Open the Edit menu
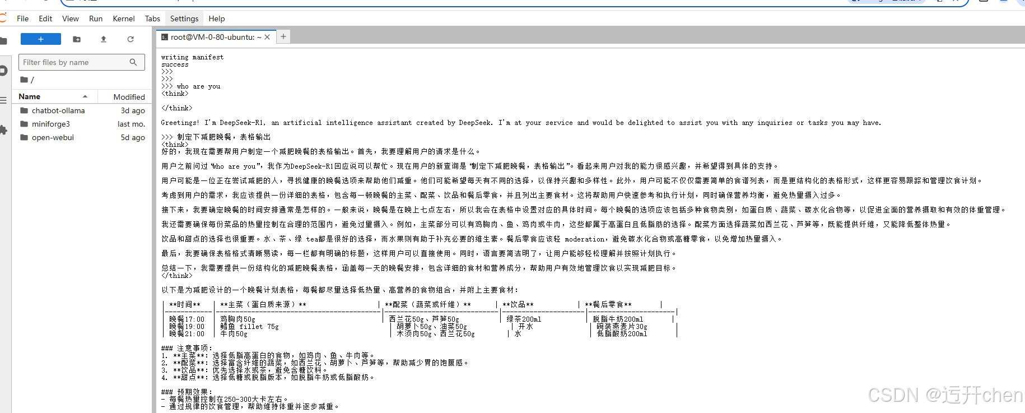This screenshot has height=413, width=1025. tap(45, 18)
